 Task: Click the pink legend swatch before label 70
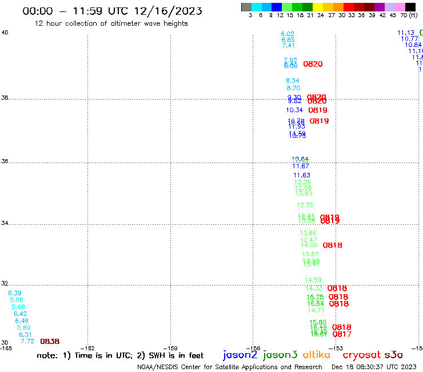(400, 7)
